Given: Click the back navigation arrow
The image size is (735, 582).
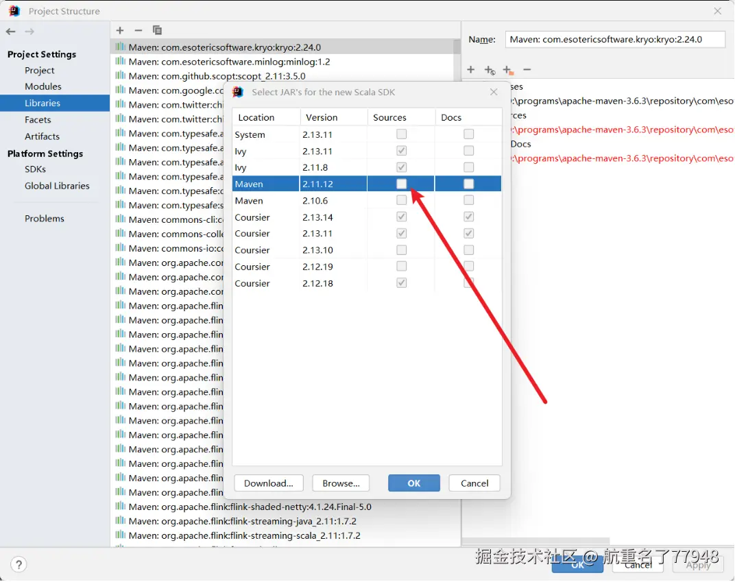Looking at the screenshot, I should (11, 32).
